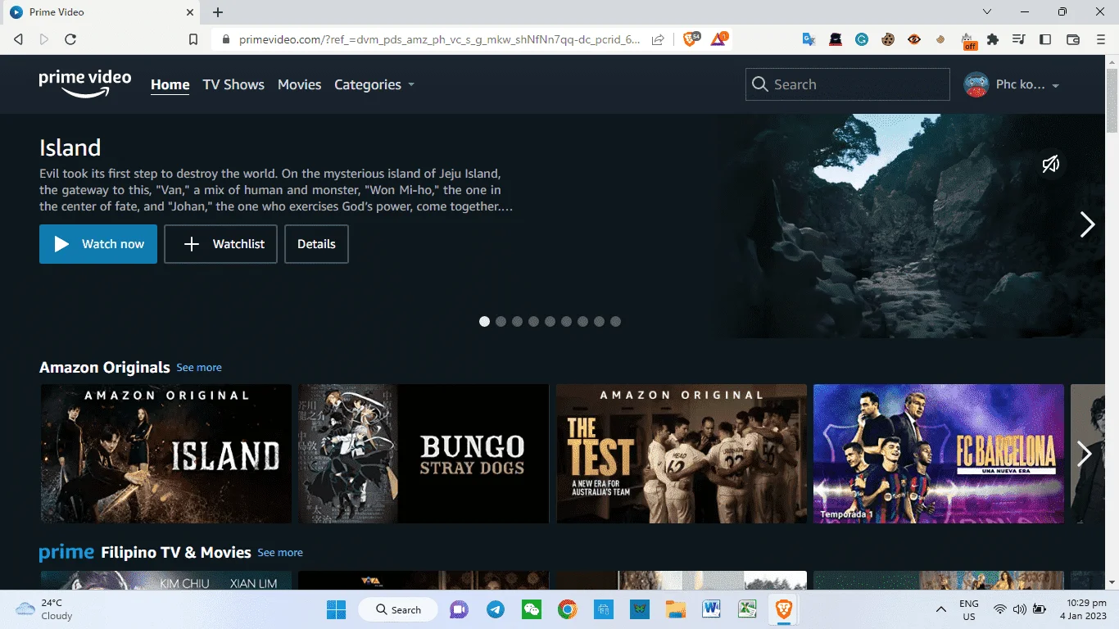Click the taskbar Search box
The width and height of the screenshot is (1119, 629).
[x=398, y=609]
